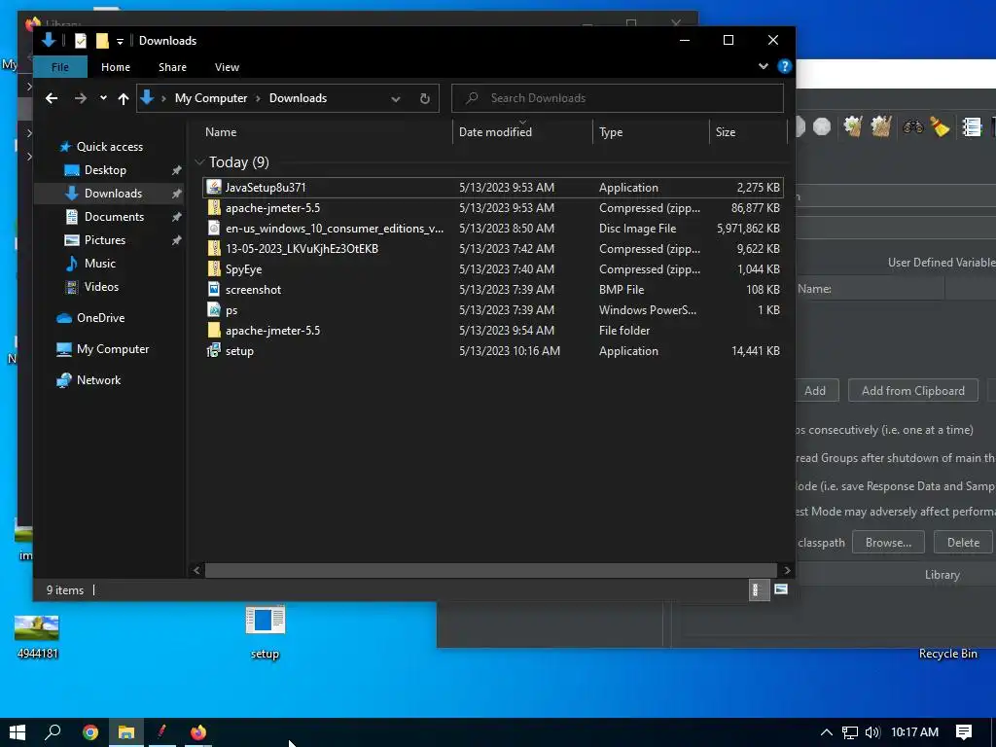
Task: Switch to large thumbnails view icon
Action: click(781, 590)
